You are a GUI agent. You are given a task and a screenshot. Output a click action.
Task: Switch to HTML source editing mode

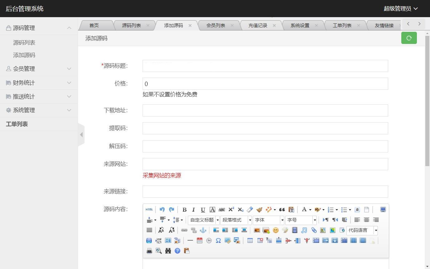(x=149, y=209)
